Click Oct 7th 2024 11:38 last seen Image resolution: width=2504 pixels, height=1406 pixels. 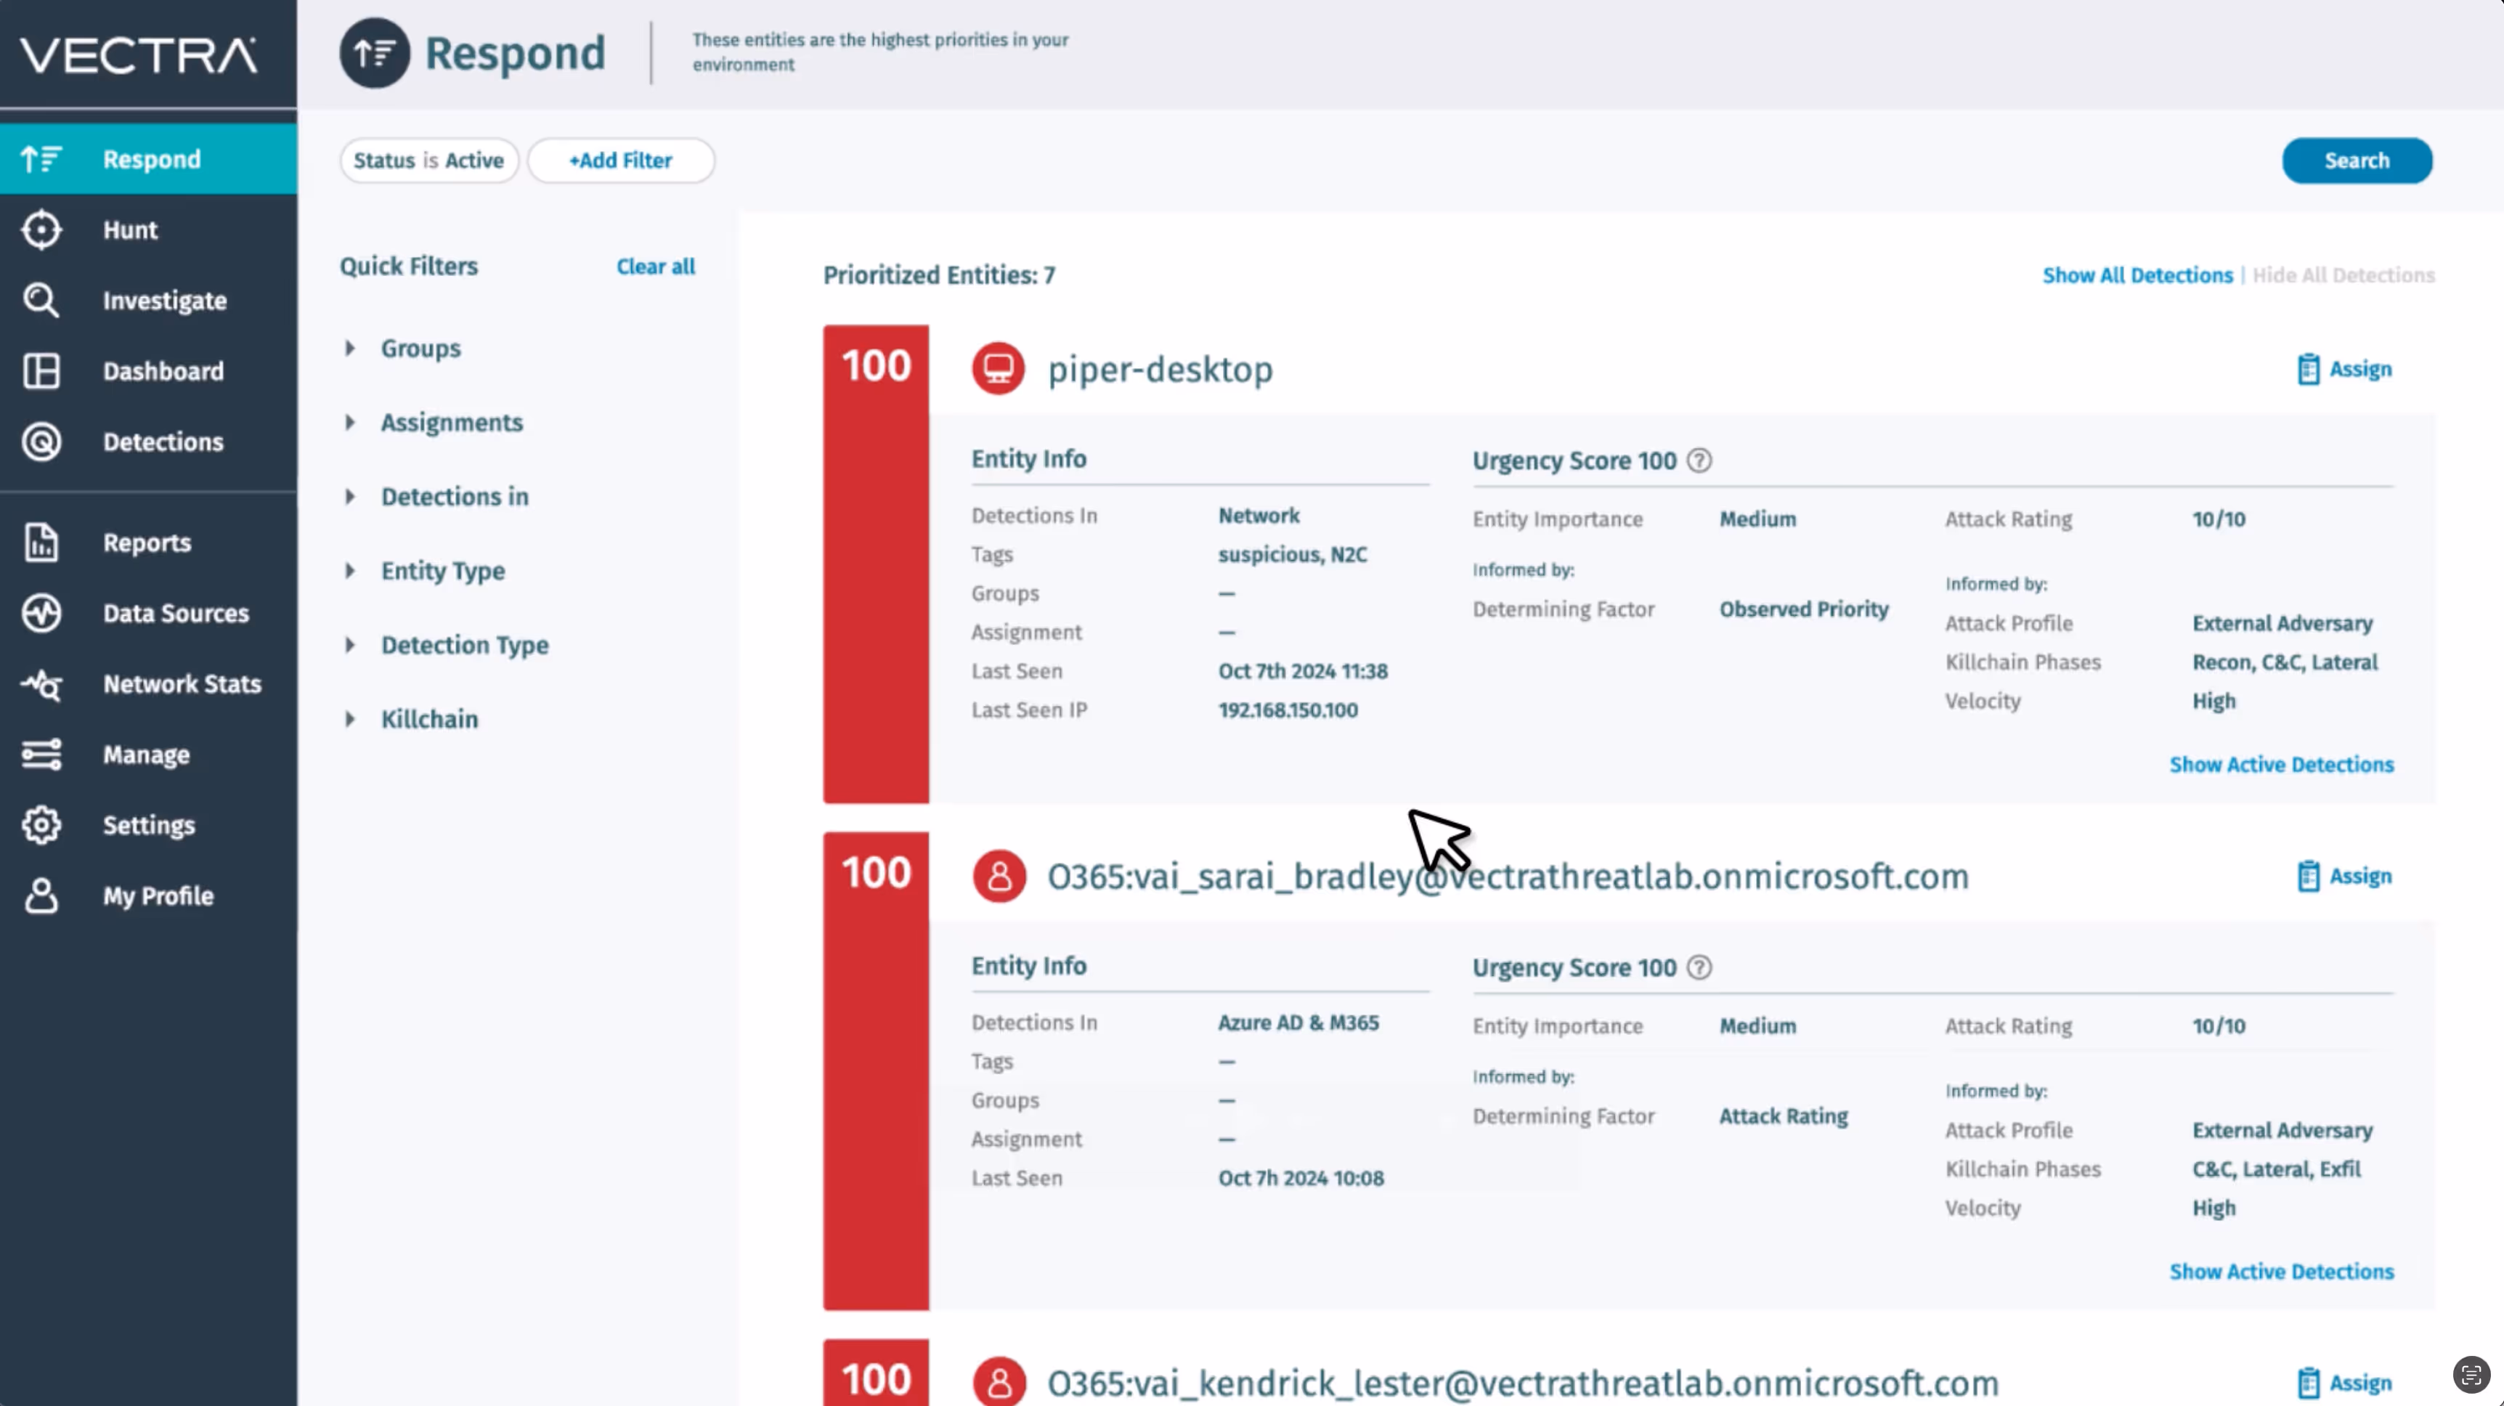coord(1303,671)
